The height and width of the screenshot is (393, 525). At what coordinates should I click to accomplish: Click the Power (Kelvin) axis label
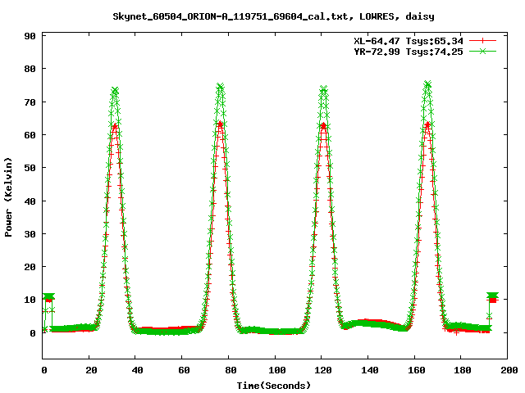pos(8,197)
